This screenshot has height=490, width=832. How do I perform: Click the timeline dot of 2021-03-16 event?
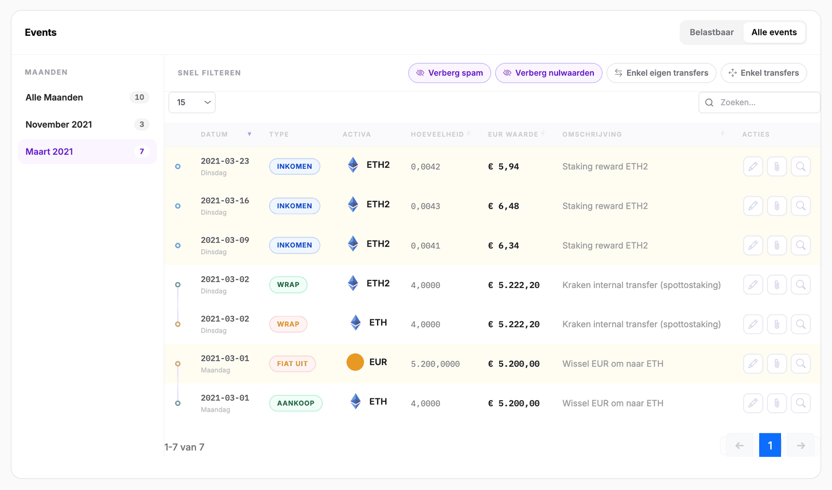click(178, 206)
